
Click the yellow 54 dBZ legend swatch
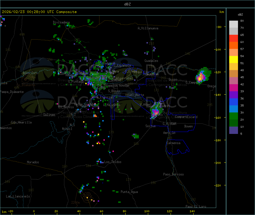pyautogui.click(x=233, y=60)
